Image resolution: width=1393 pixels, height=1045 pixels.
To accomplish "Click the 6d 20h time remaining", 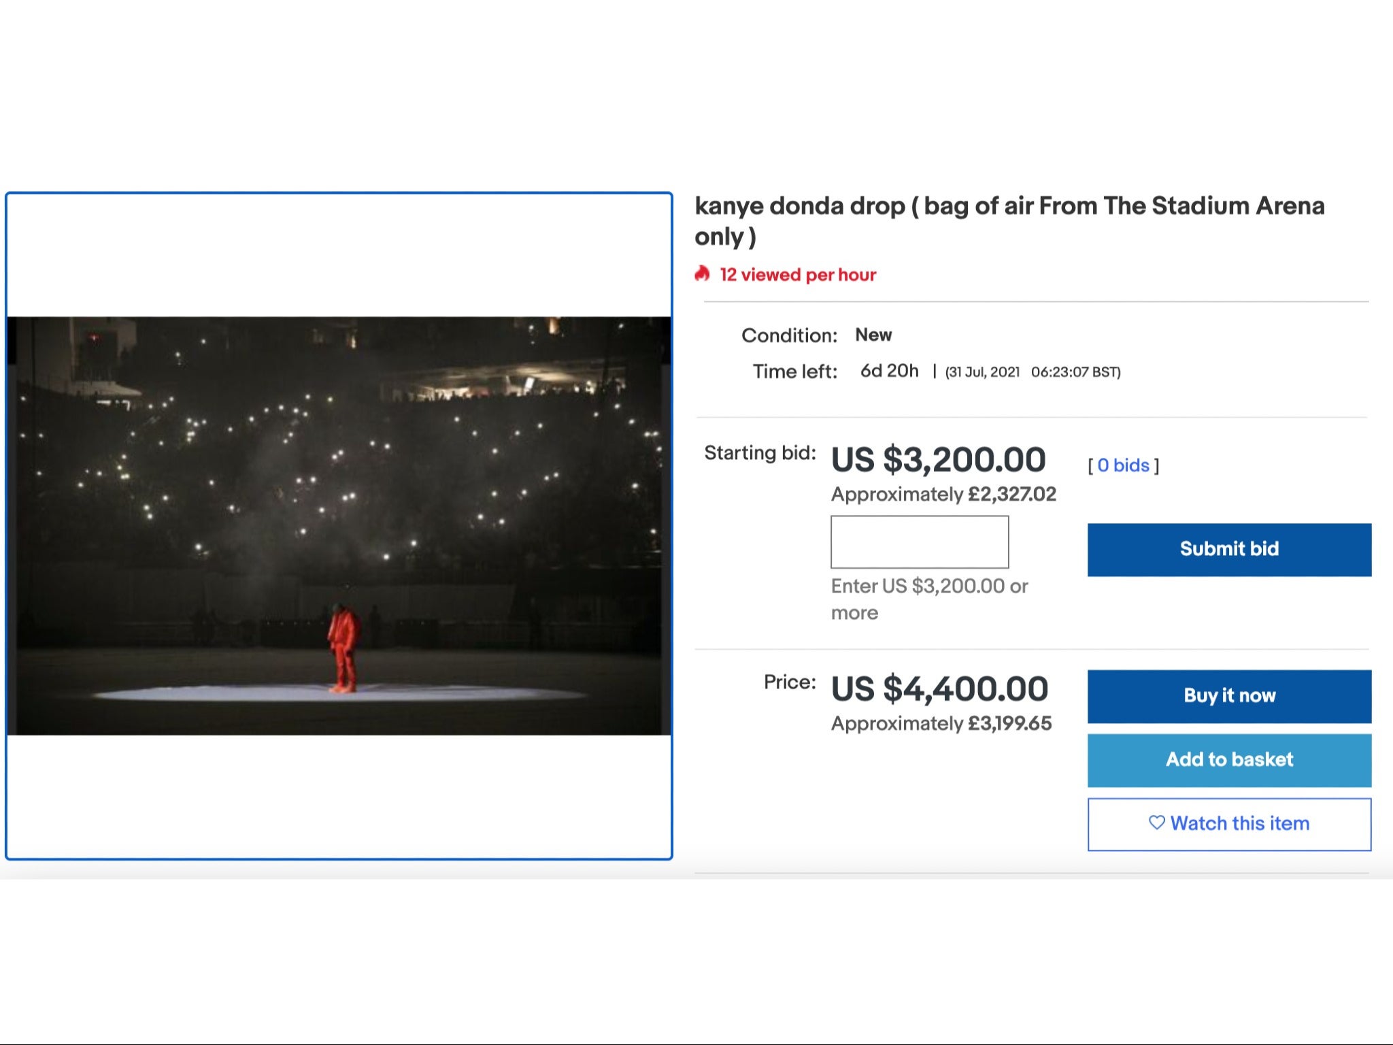I will [x=889, y=371].
